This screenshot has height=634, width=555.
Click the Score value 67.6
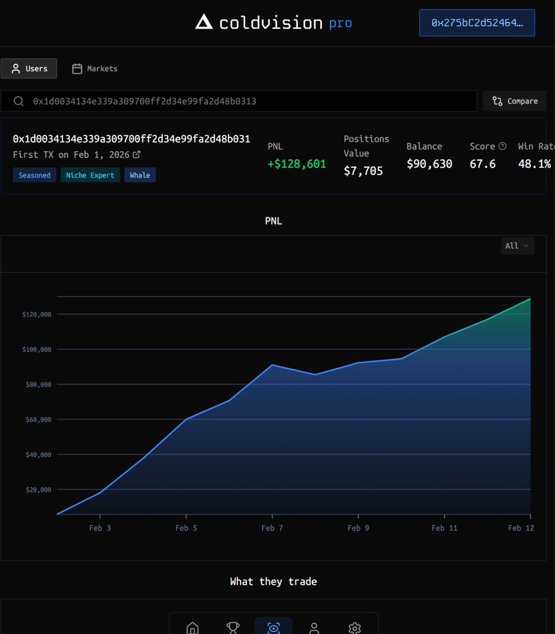(x=483, y=164)
